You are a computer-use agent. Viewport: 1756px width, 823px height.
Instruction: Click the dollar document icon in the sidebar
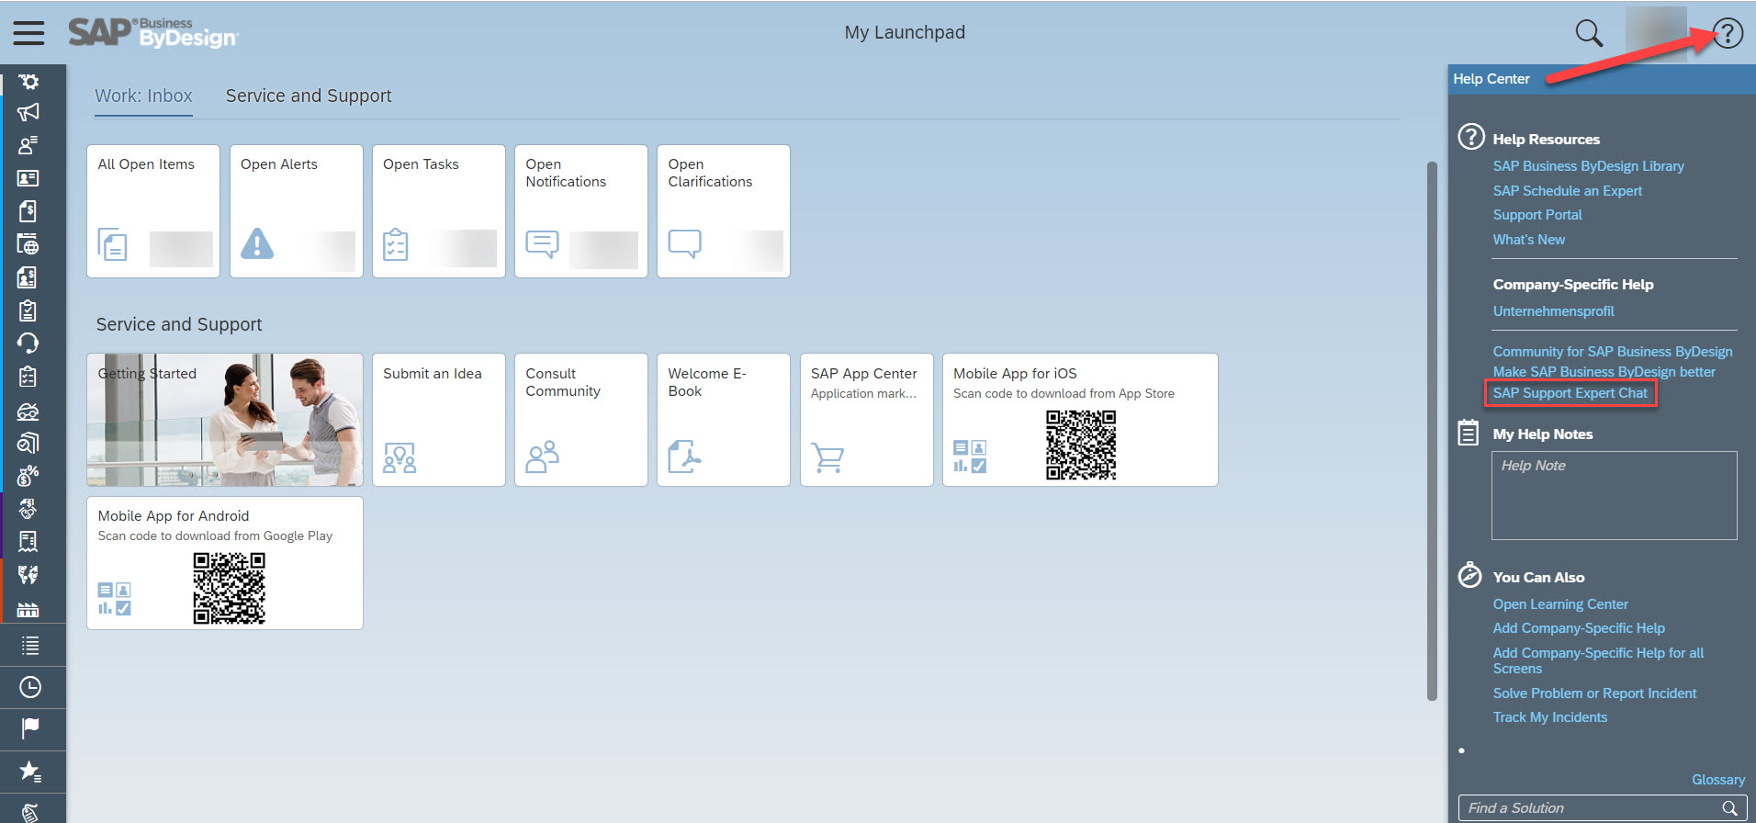[28, 211]
